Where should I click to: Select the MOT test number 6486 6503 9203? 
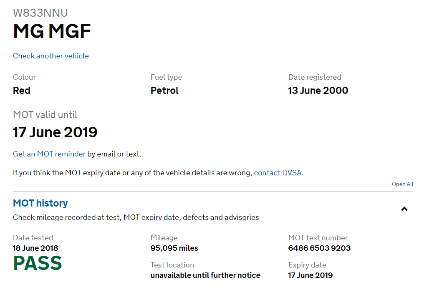[319, 248]
